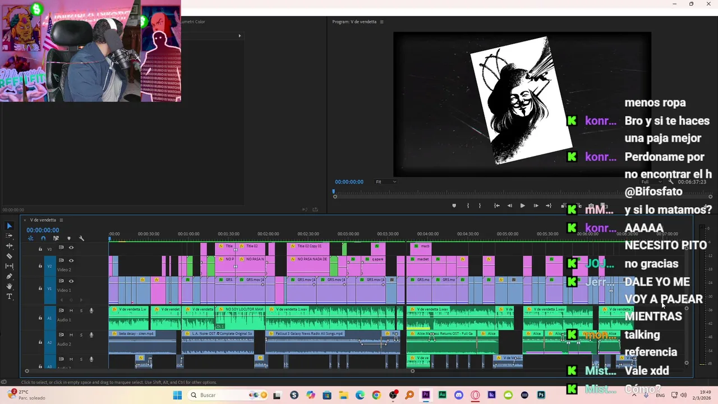This screenshot has height=404, width=718.
Task: Open Discord from the taskbar
Action: click(459, 395)
